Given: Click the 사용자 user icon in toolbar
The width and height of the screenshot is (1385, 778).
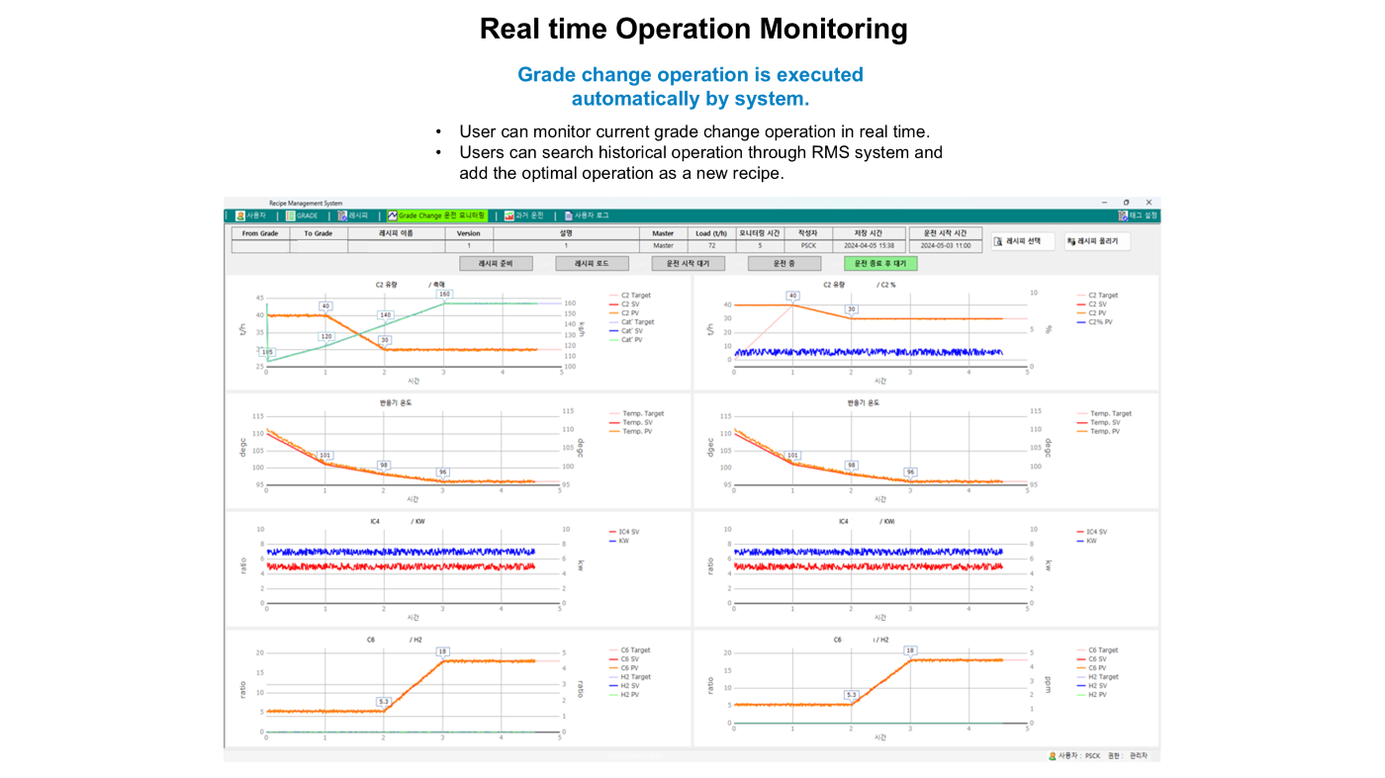Looking at the screenshot, I should pyautogui.click(x=240, y=216).
